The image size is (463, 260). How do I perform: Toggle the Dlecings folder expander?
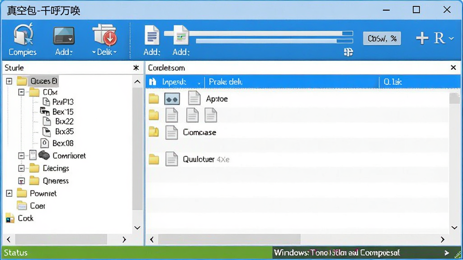click(21, 168)
